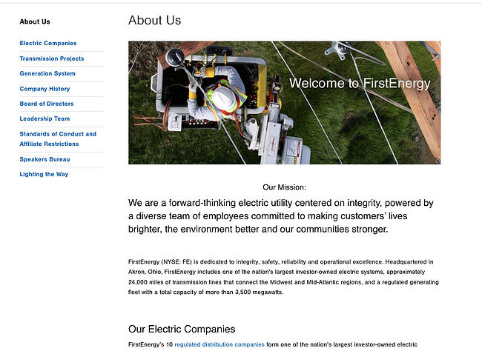Click the Welcome to FirstEnergy banner text
Screen dimensions: 482x351
359,83
